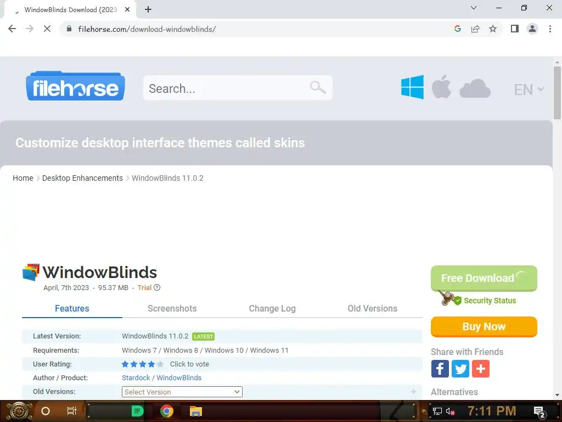562x422 pixels.
Task: Click the red plus more-sharing icon
Action: (x=481, y=369)
